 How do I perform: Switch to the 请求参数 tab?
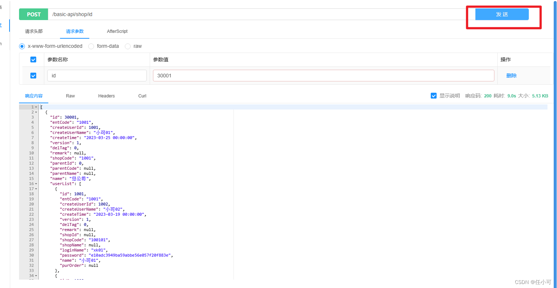click(x=75, y=31)
